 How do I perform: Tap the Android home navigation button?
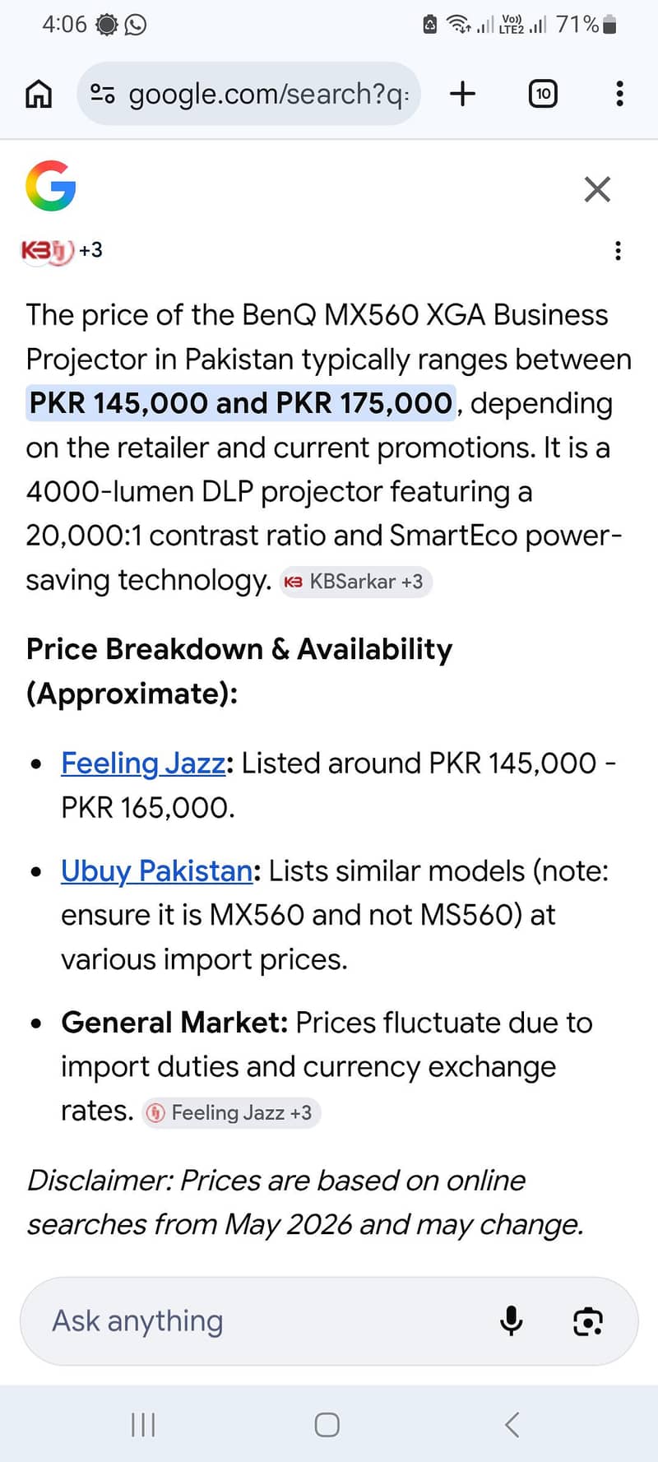coord(327,1425)
